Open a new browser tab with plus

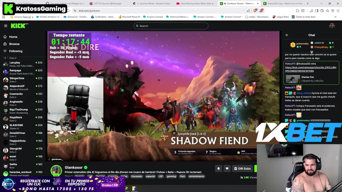click(x=308, y=3)
